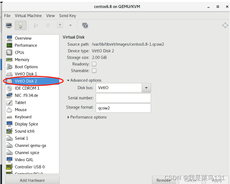The image size is (230, 184).
Task: Enable the Readonly checkbox
Action: coord(94,64)
